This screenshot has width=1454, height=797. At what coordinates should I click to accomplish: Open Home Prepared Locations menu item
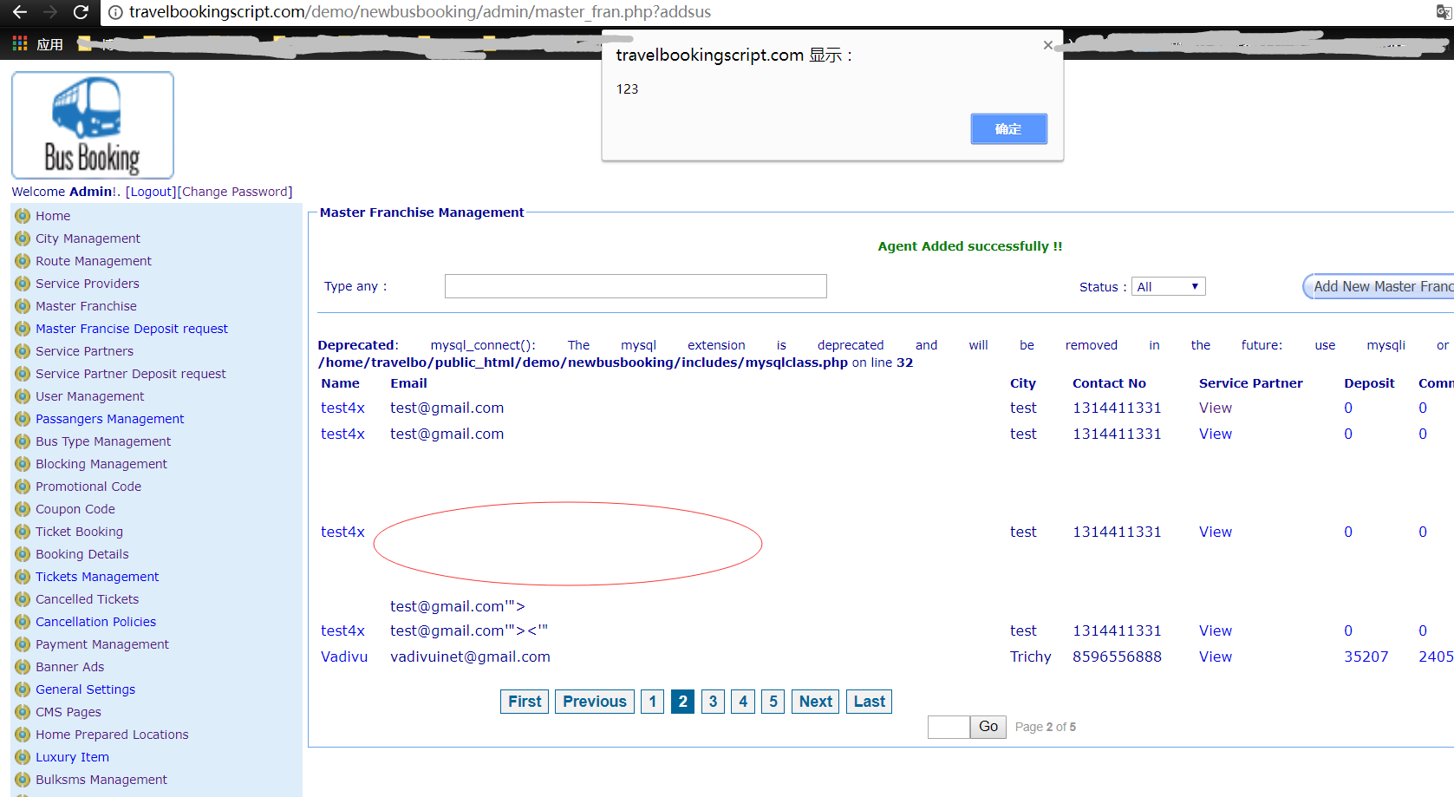[x=112, y=735]
